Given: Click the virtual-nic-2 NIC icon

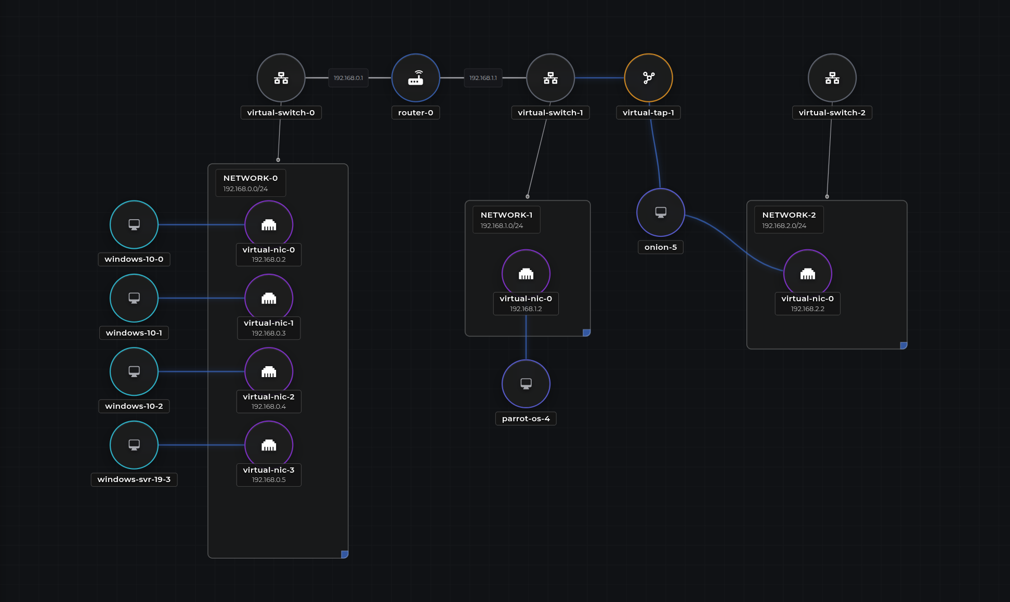Looking at the screenshot, I should click(x=269, y=371).
